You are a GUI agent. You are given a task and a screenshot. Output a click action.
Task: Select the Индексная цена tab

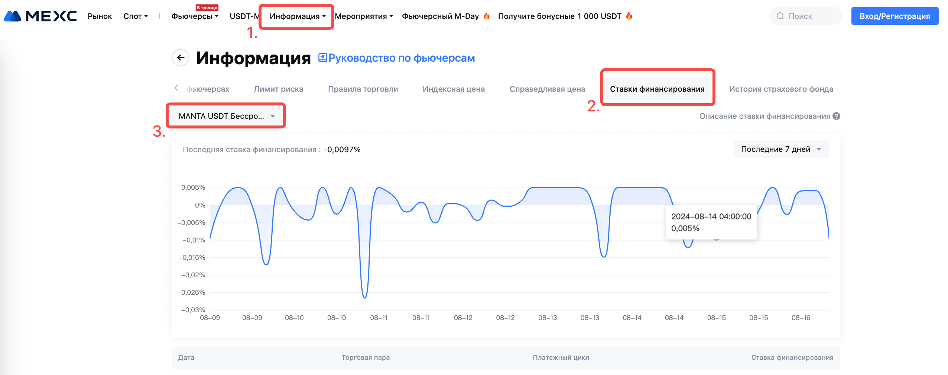tap(454, 89)
